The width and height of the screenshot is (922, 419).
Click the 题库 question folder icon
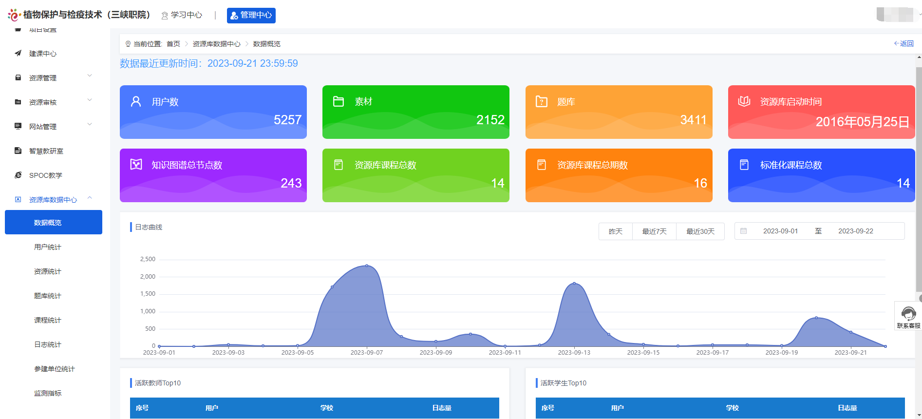[541, 101]
